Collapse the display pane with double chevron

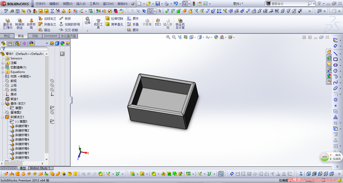point(47,43)
